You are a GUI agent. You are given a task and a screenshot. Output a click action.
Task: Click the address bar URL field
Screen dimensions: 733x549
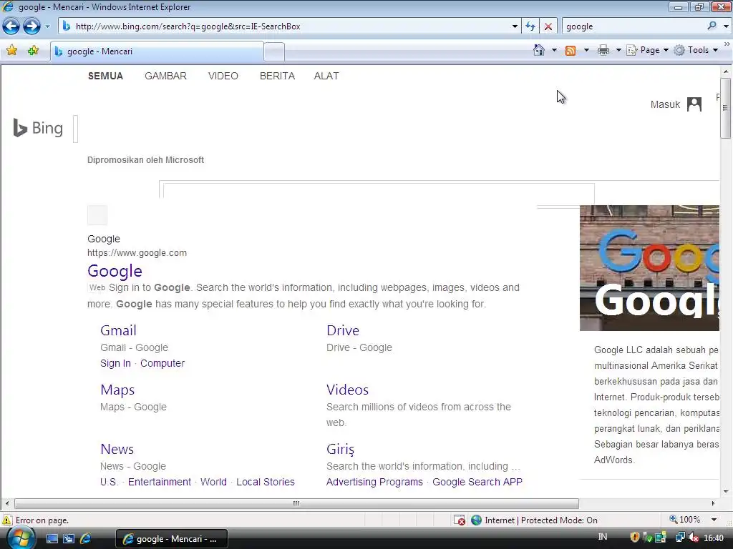(284, 26)
